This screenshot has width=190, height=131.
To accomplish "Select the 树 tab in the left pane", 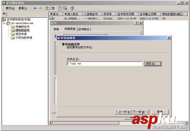I will [x=4, y=14].
